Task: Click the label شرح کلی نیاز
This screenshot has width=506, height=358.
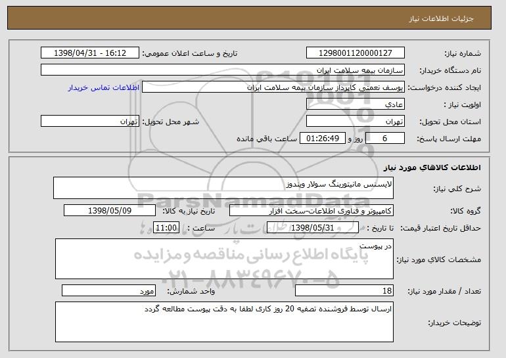Action: [457, 189]
